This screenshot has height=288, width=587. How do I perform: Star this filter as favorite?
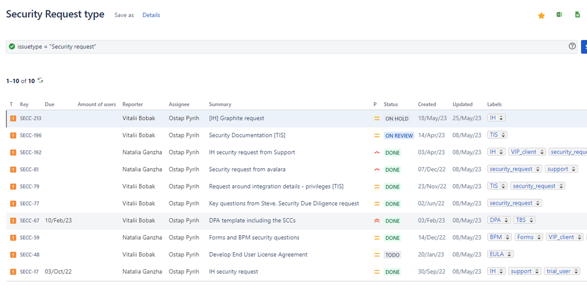[x=541, y=15]
